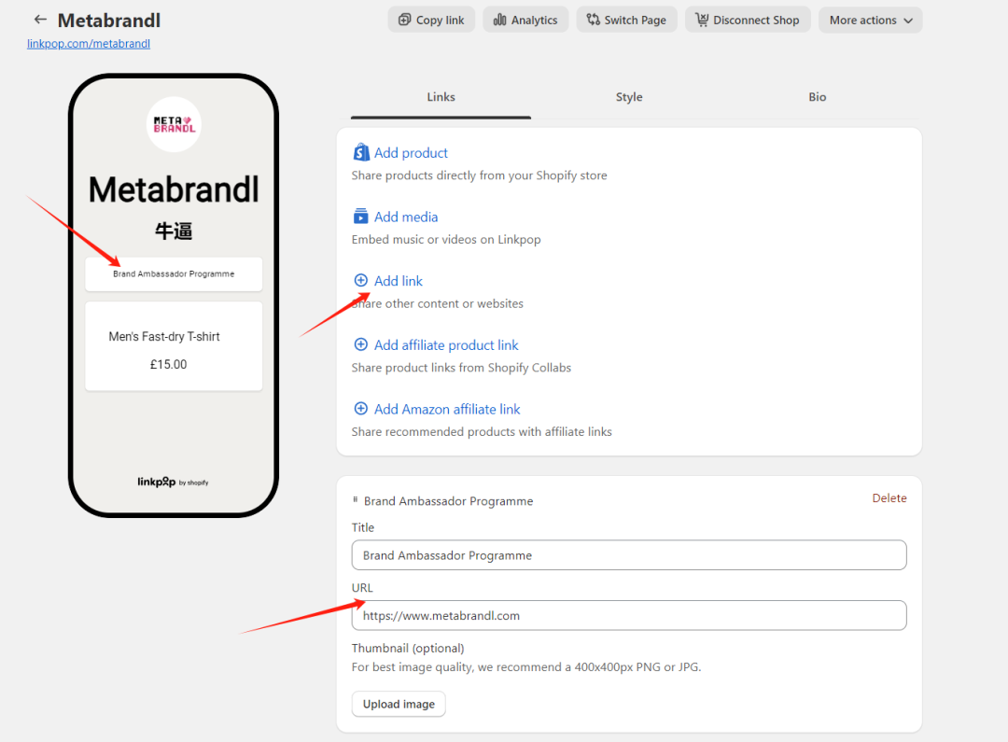Expand the More actions dropdown

[x=871, y=20]
